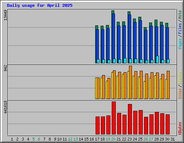Viewport: 184px width, 143px height.
Task: Click the red KBytes bar for day 20
Action: point(114,118)
